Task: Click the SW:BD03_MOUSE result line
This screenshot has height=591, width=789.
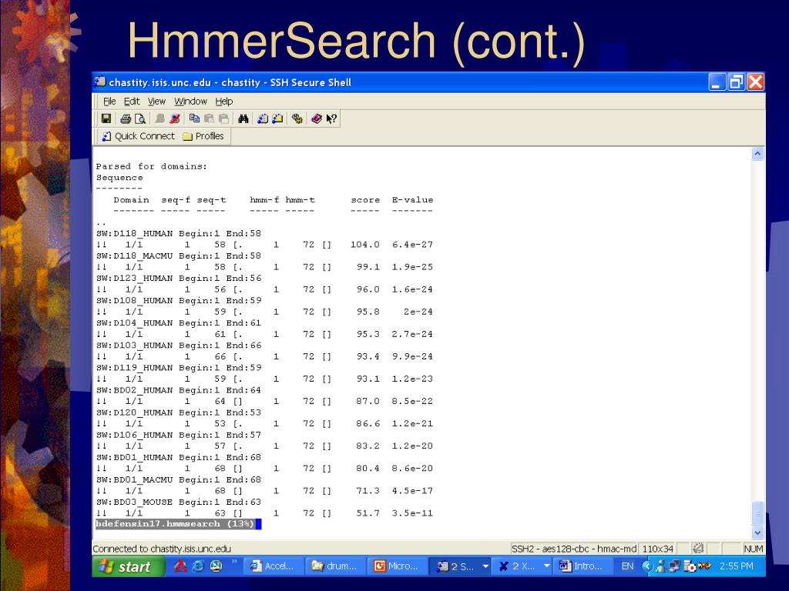Action: (179, 502)
